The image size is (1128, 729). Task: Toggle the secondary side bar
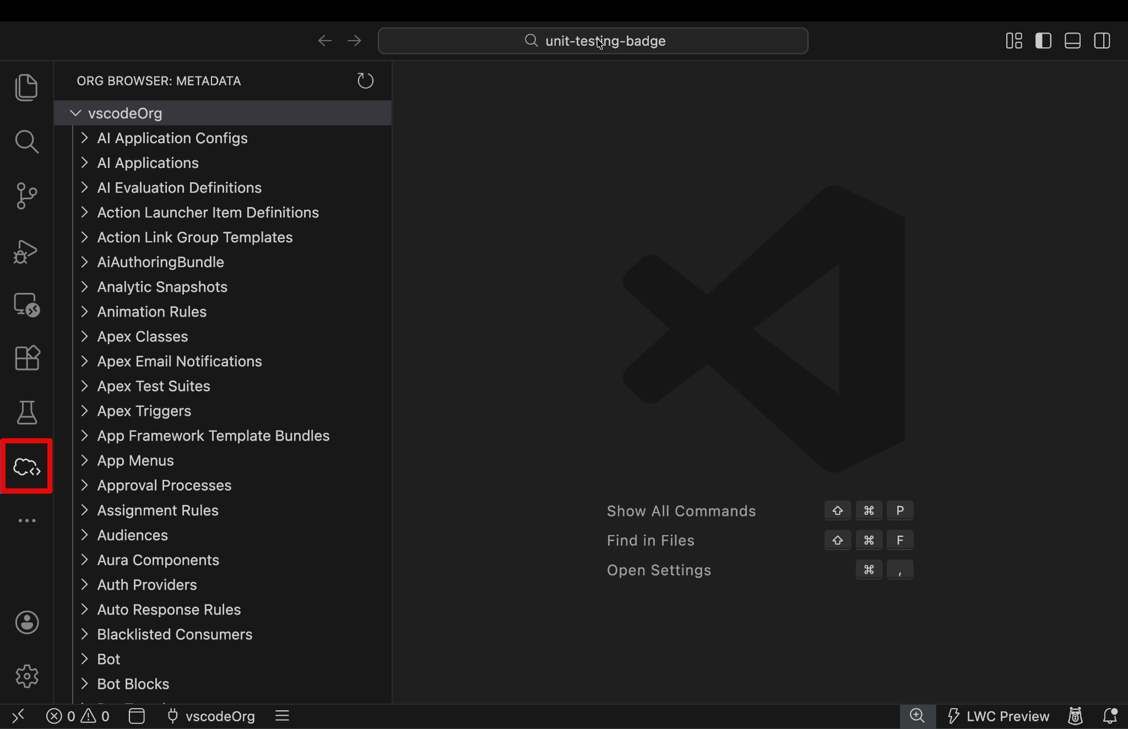tap(1102, 41)
